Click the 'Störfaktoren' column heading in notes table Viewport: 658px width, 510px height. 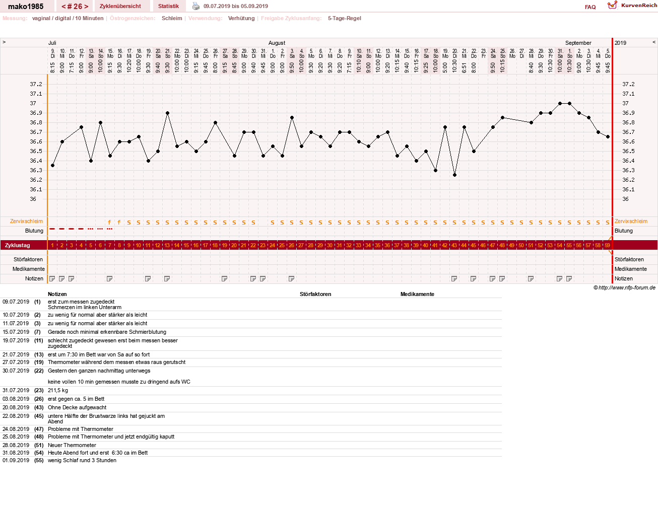tap(315, 294)
